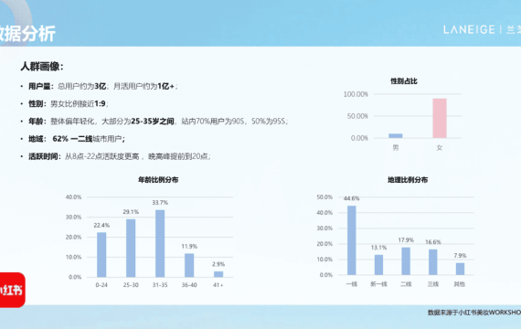Select the 29.1% bar for ages 25-30
The height and width of the screenshot is (329, 521).
coord(131,248)
